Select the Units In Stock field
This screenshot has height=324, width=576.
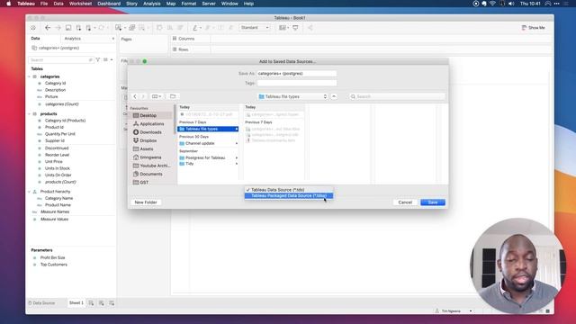57,168
